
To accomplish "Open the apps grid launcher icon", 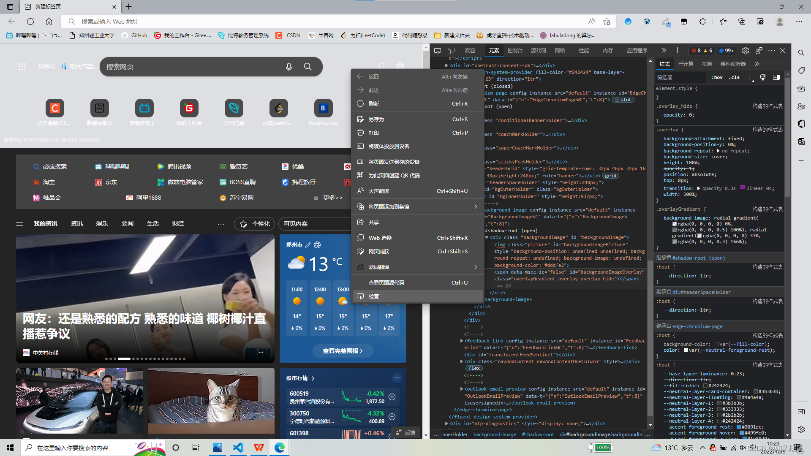I will (x=22, y=67).
